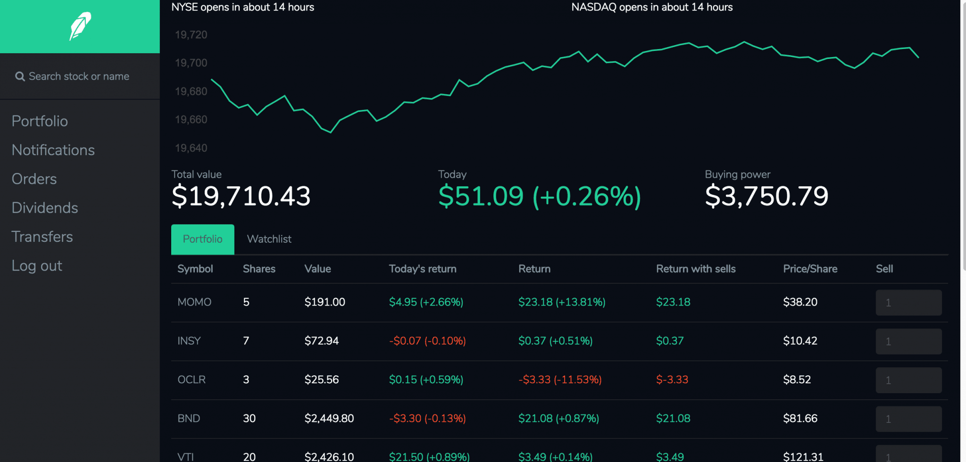
Task: Click the portfolio value chart line
Action: click(x=524, y=63)
